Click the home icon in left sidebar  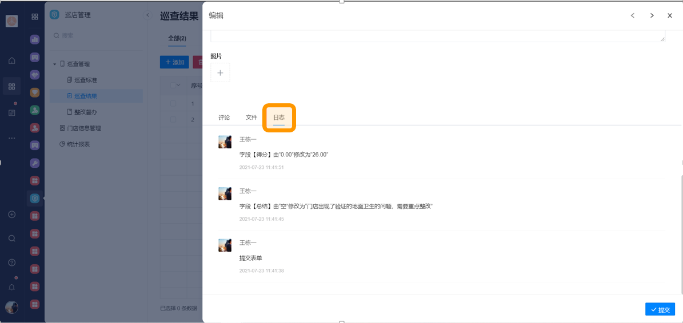click(11, 60)
